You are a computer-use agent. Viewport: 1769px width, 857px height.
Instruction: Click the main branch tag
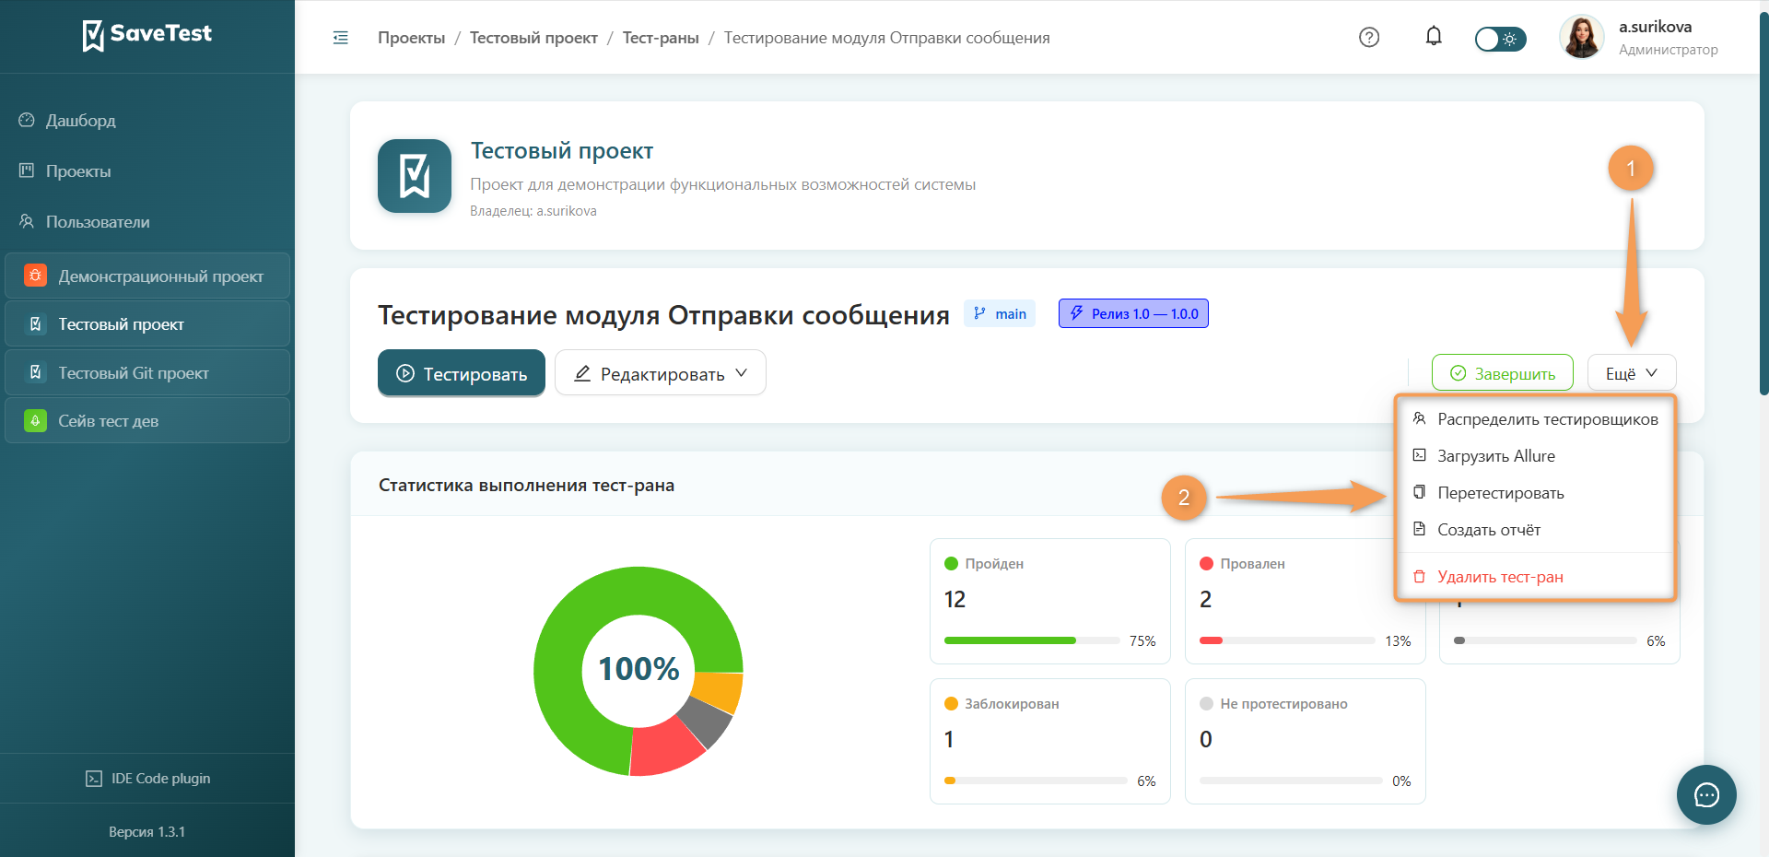tap(1000, 313)
